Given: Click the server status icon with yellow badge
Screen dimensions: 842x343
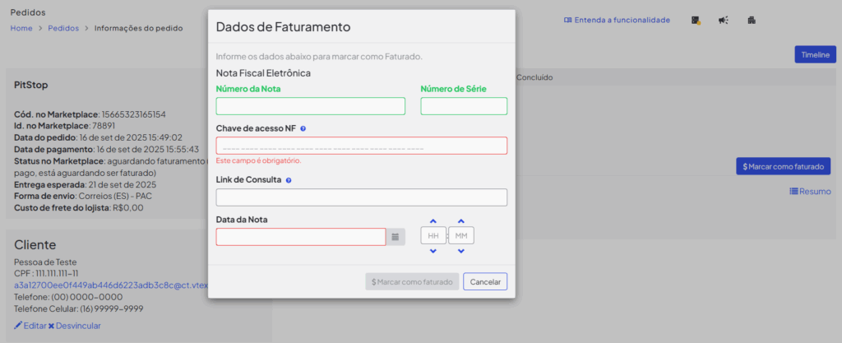Looking at the screenshot, I should coord(696,20).
